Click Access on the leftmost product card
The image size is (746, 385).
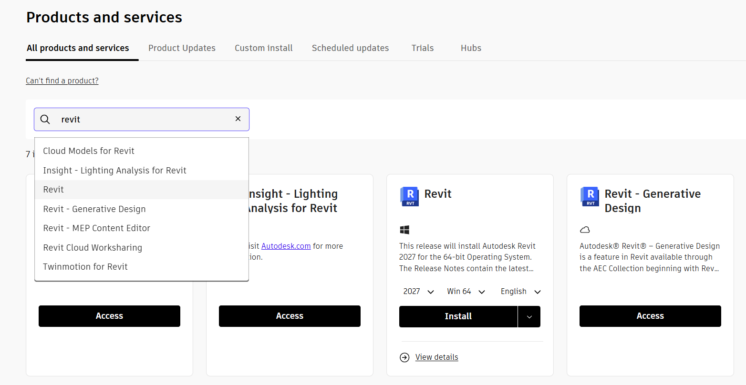[x=109, y=316]
